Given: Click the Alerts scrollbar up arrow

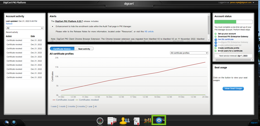Looking at the screenshot, I should 209,15.
